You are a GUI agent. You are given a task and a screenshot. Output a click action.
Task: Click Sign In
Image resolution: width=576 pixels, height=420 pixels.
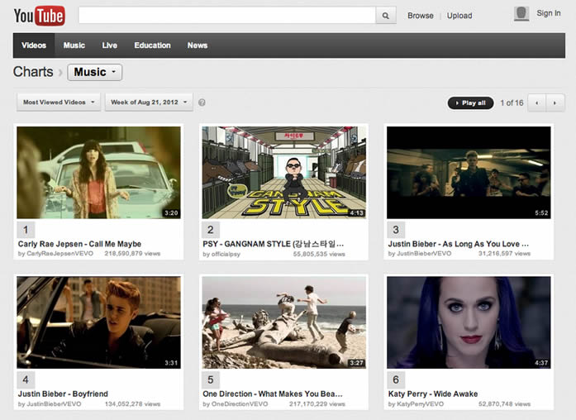(549, 13)
